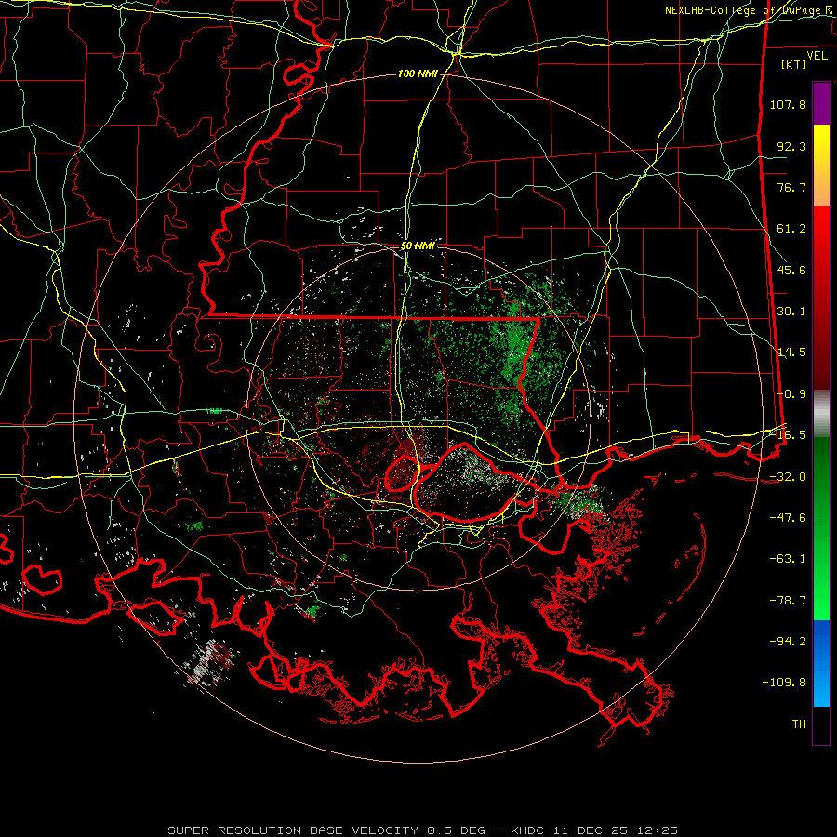The width and height of the screenshot is (837, 837).
Task: Select the 61.2 velocity scale value
Action: tap(791, 229)
